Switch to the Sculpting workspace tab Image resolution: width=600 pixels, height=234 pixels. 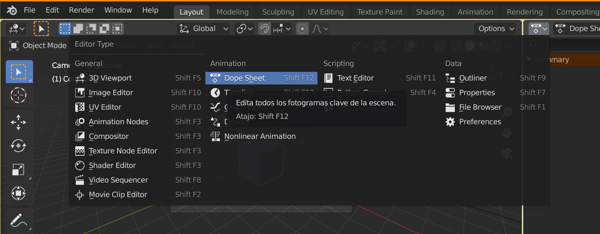point(278,12)
